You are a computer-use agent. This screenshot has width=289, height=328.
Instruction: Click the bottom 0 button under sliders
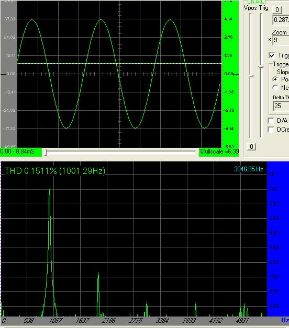(x=251, y=146)
